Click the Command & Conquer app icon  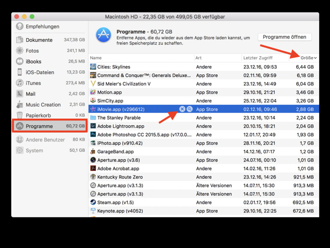pos(93,75)
